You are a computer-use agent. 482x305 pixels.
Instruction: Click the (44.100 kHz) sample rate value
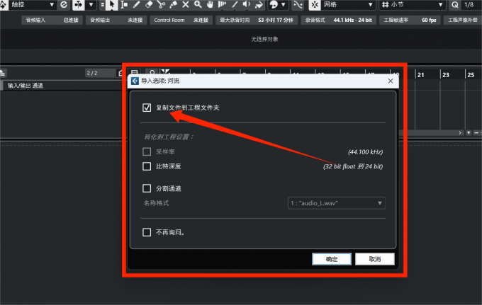pyautogui.click(x=365, y=152)
